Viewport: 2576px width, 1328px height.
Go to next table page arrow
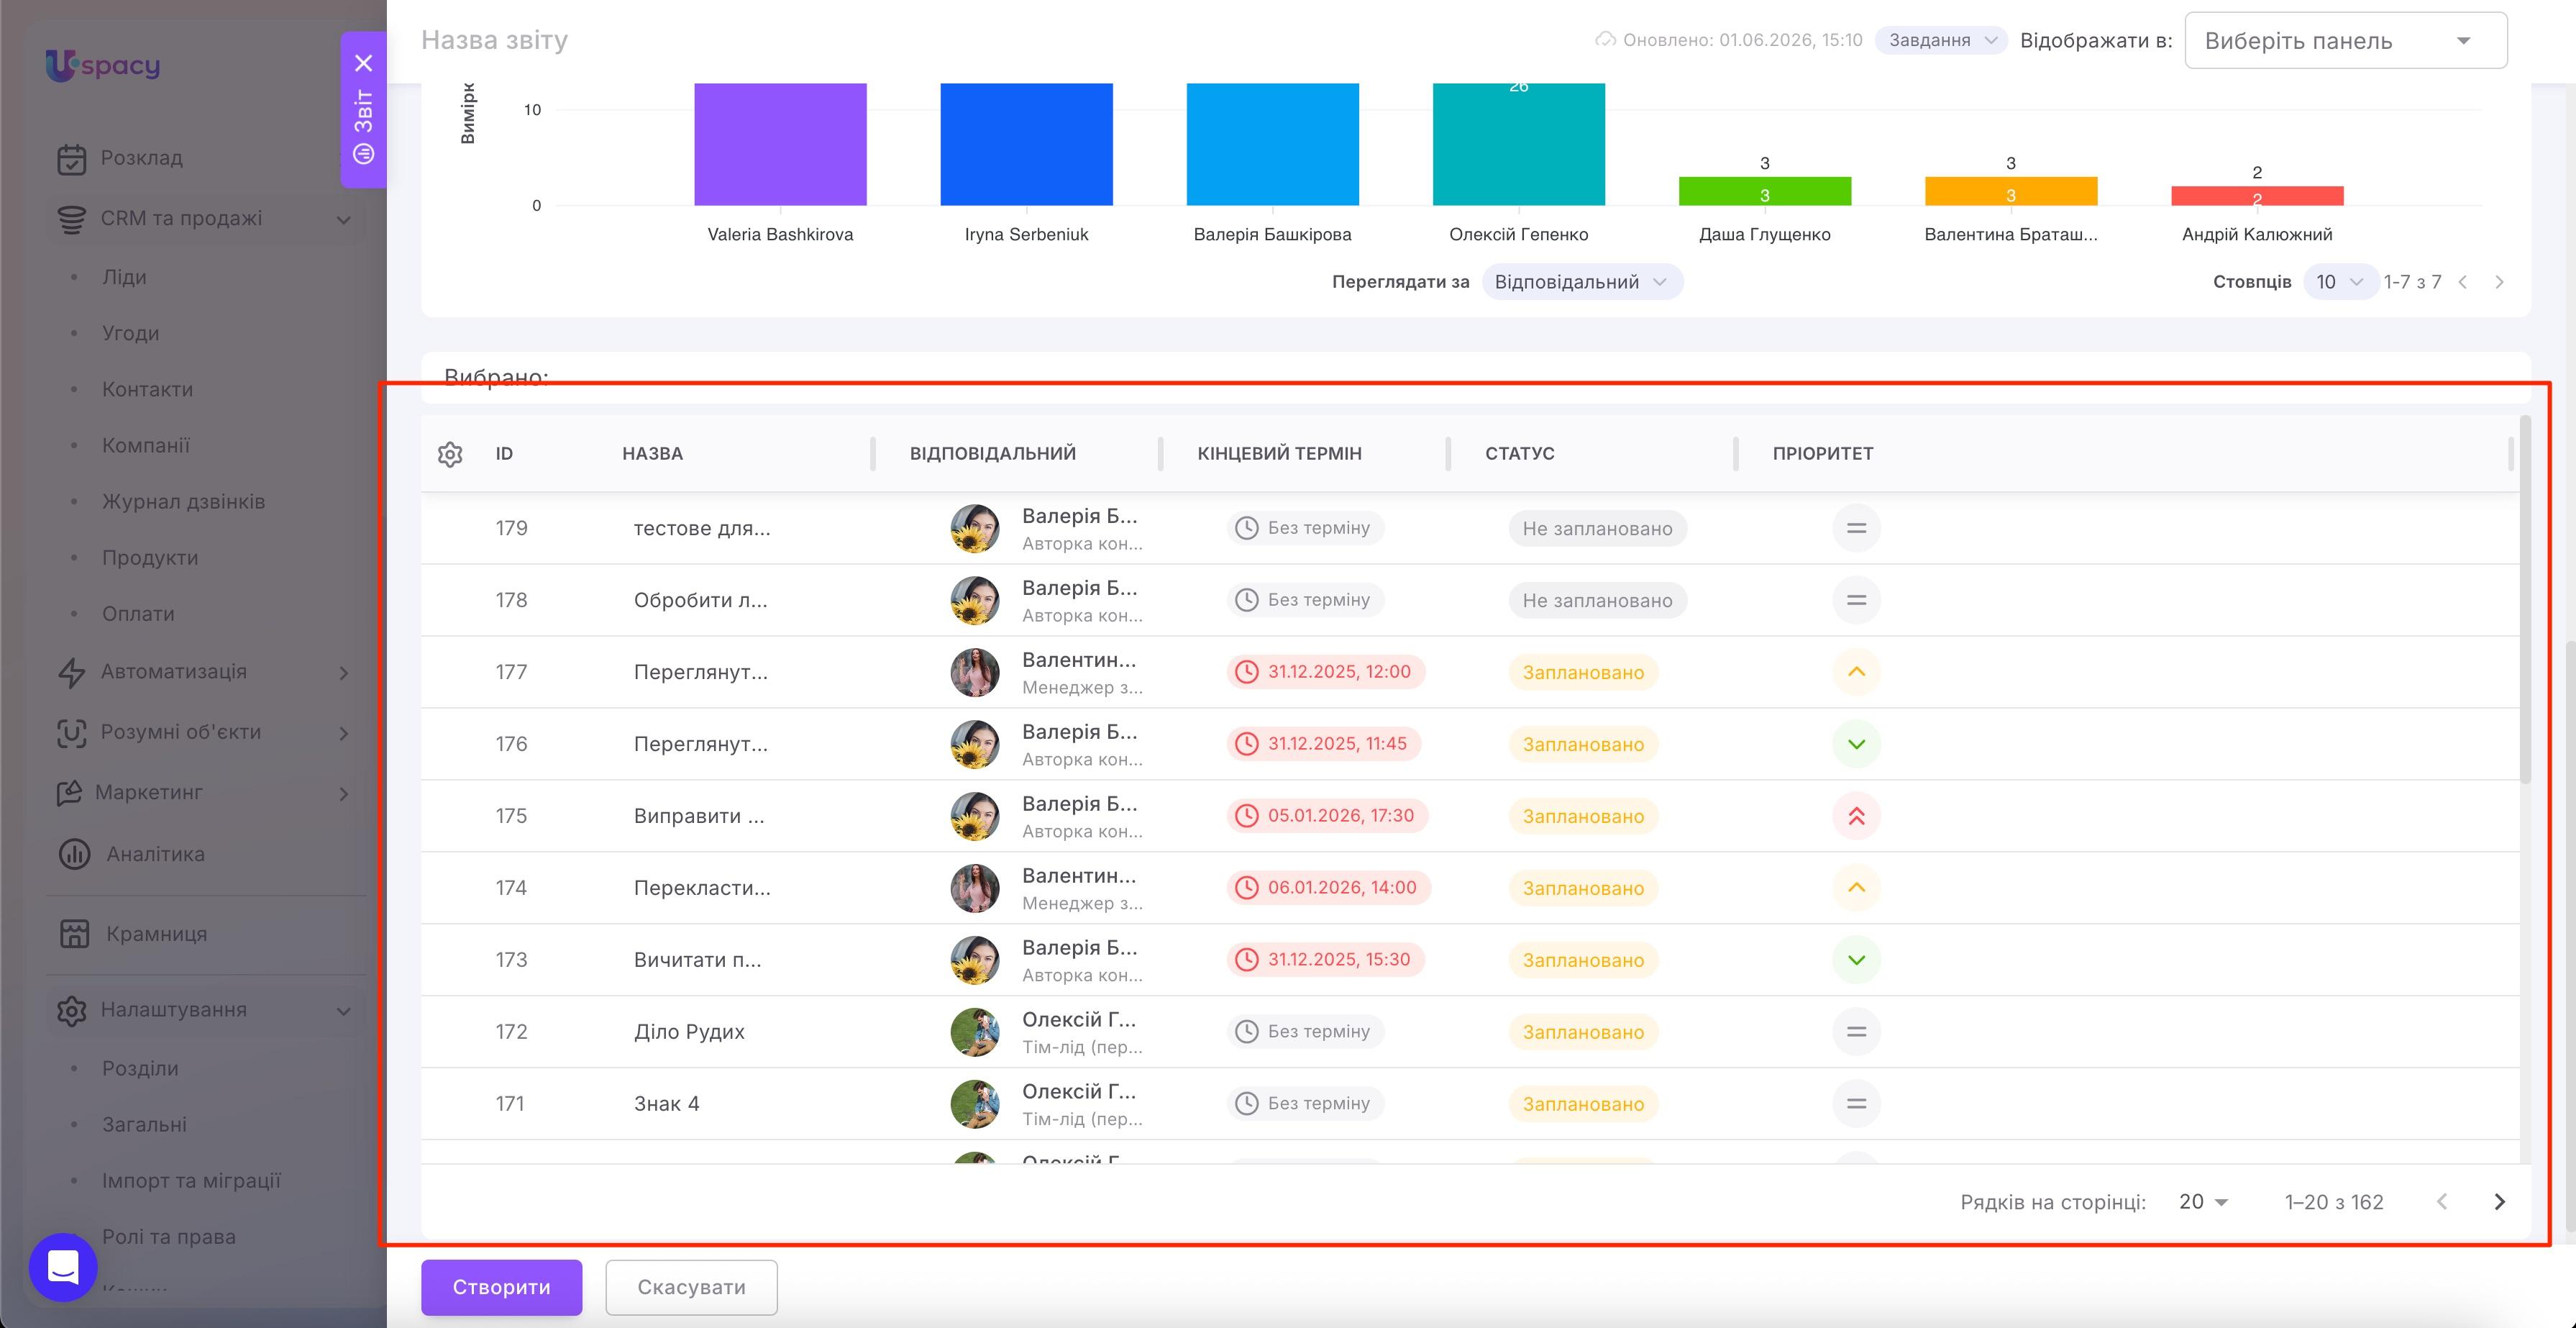2499,1201
